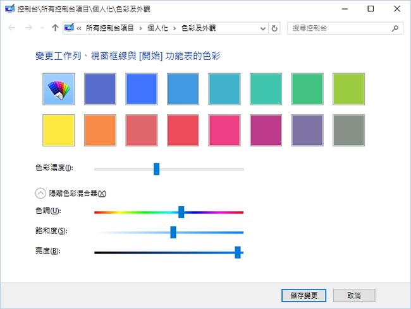Open recent locations dropdown arrow

(42, 28)
